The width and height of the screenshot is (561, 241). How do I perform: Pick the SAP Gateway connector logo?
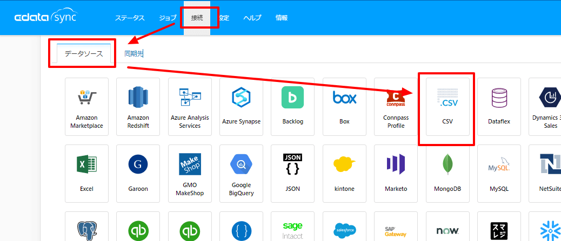[x=396, y=231]
